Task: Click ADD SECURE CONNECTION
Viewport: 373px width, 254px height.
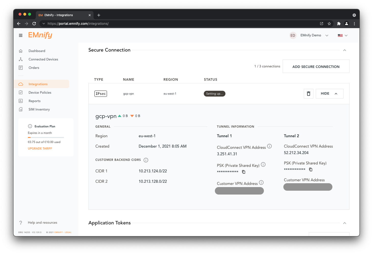Action: 316,66
